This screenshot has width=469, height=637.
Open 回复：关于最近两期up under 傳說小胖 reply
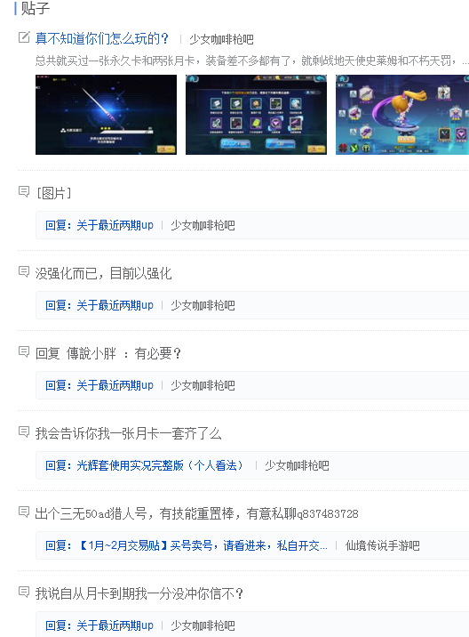[x=99, y=385]
